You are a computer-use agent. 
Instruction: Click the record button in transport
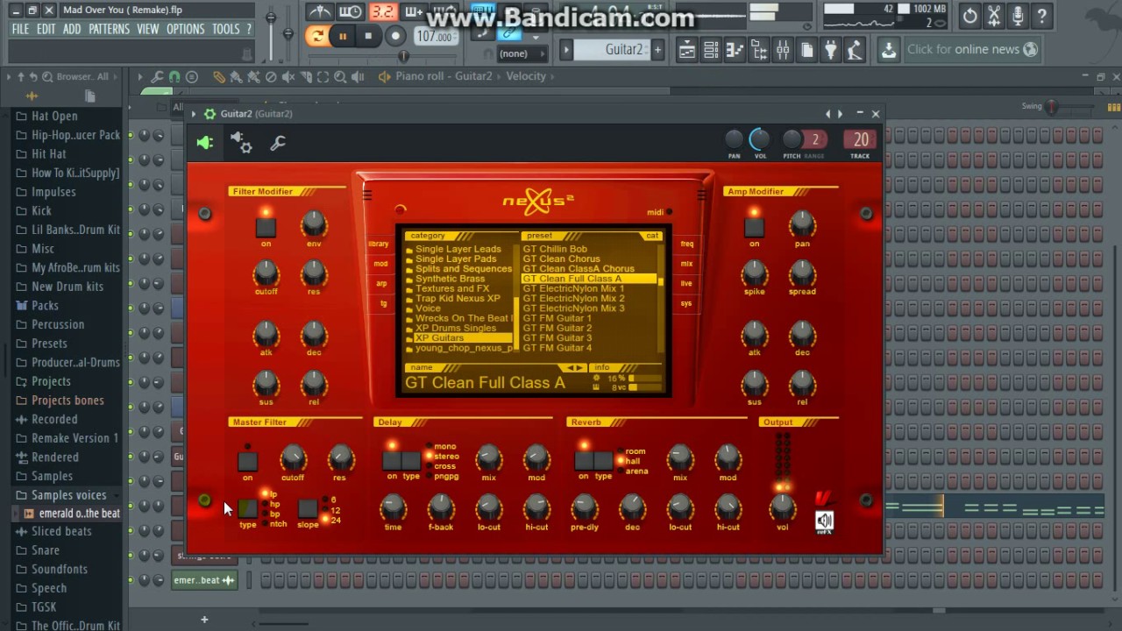(395, 36)
